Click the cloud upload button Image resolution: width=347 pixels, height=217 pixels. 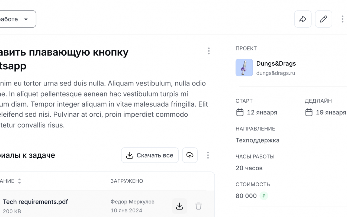click(190, 155)
